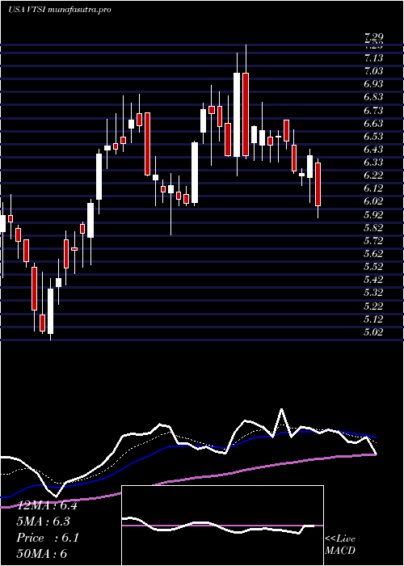Click the 6.93 price axis label
The image size is (404, 566).
point(373,84)
